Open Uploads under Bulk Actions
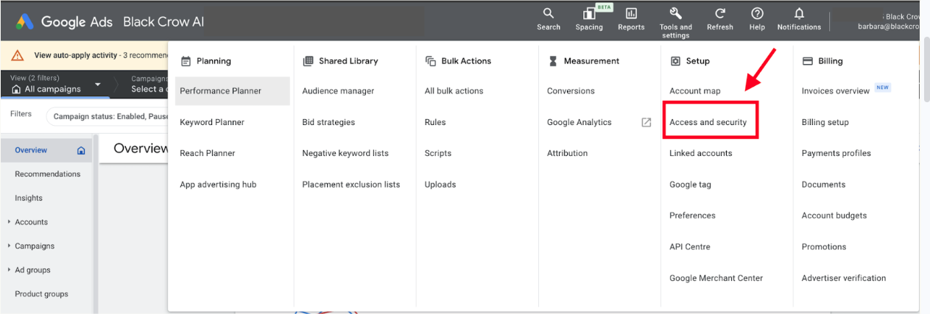Image resolution: width=930 pixels, height=314 pixels. click(x=440, y=185)
